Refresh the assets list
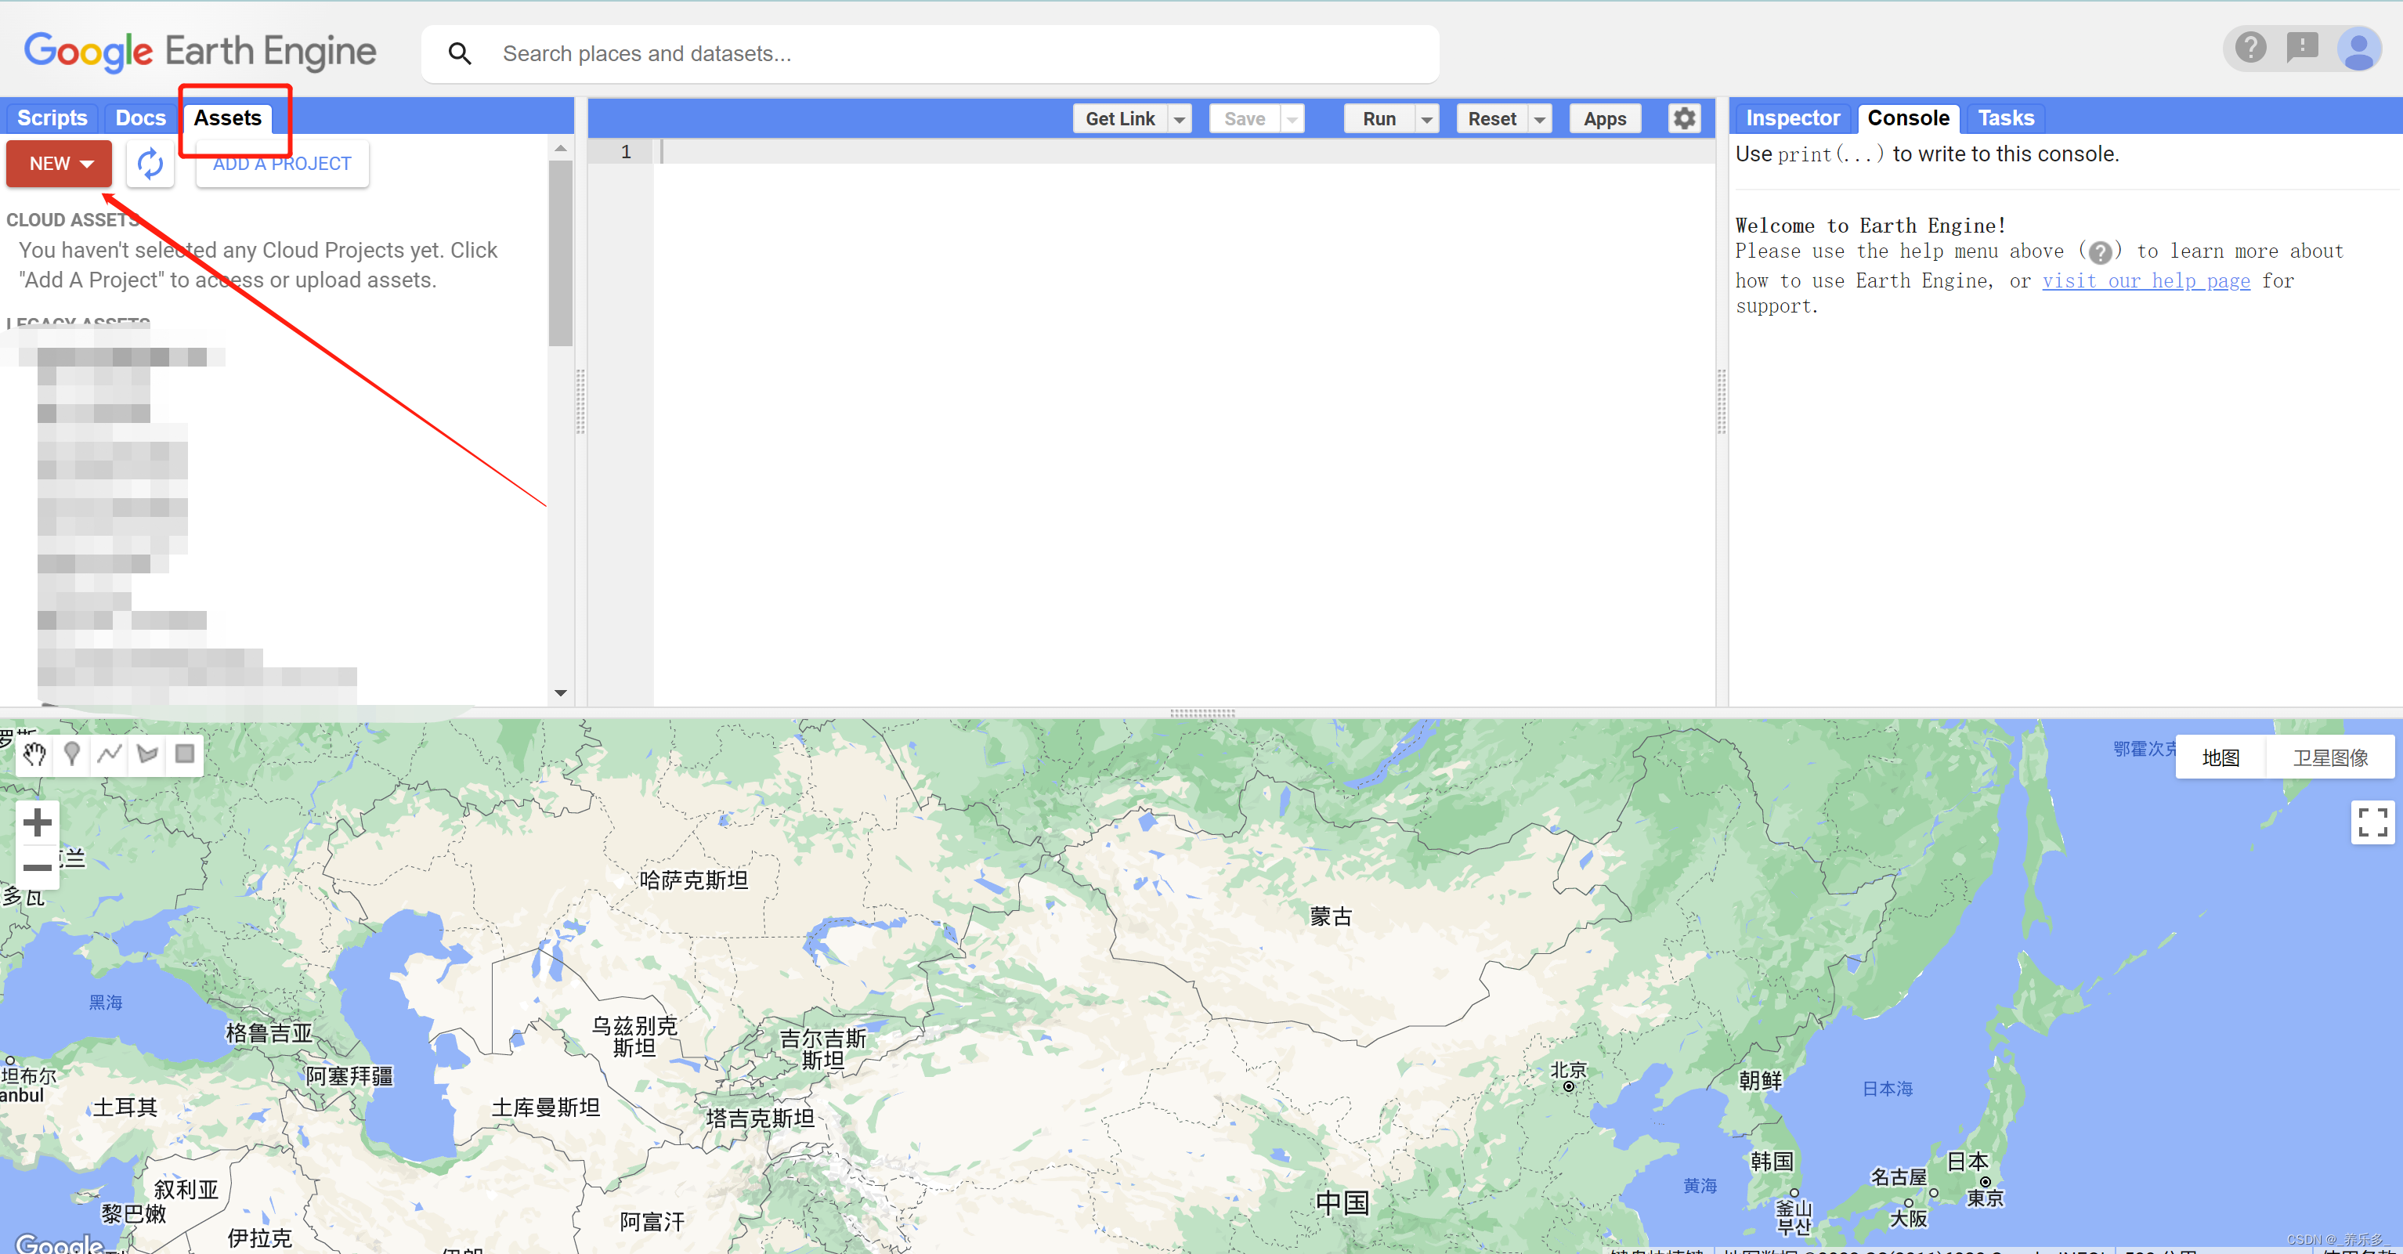 (150, 163)
